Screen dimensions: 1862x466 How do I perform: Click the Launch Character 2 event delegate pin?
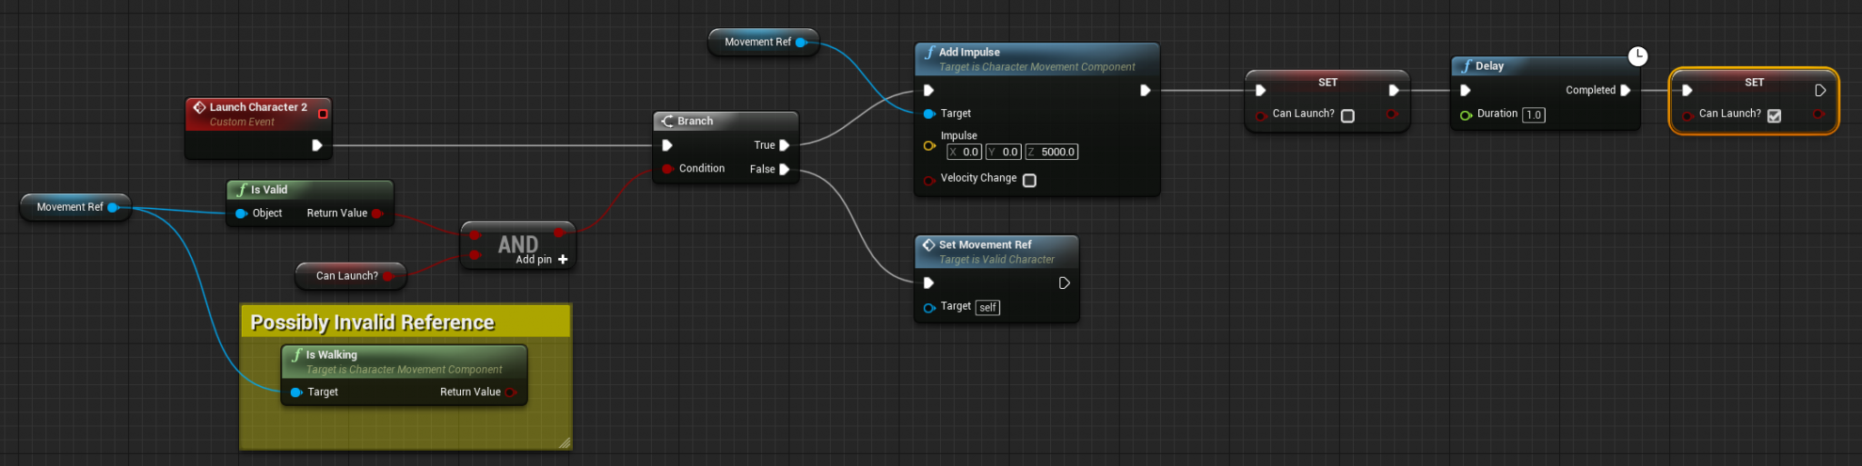(x=323, y=114)
